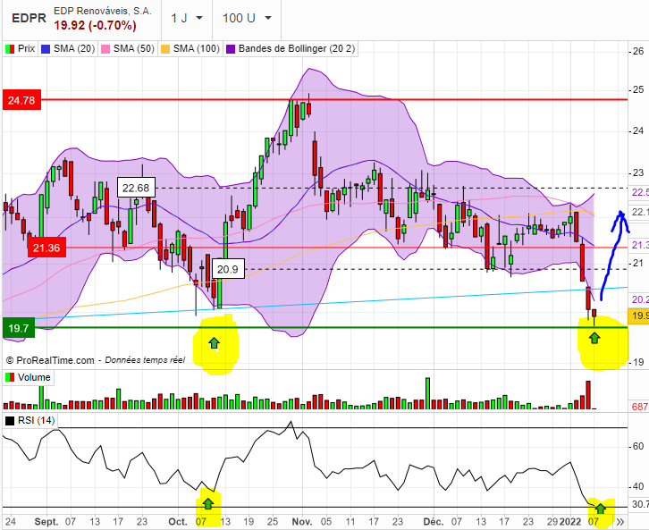Screen dimensions: 649x530
Task: Toggle the Volume panel legend
Action: coord(28,377)
